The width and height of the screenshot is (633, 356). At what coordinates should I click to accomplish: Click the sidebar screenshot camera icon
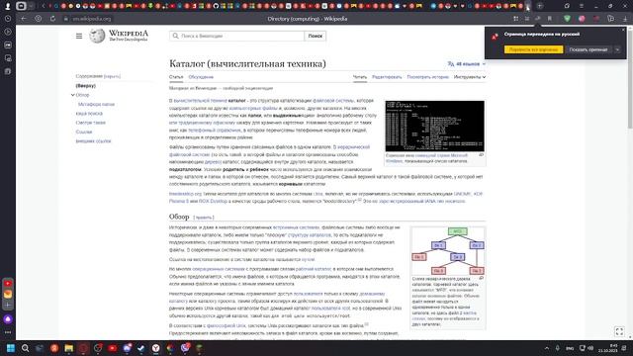click(8, 58)
